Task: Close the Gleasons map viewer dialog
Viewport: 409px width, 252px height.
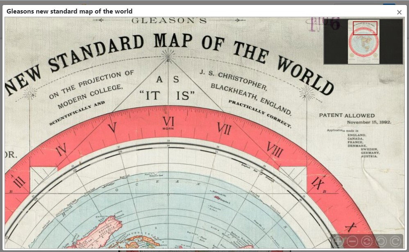Action: [399, 12]
